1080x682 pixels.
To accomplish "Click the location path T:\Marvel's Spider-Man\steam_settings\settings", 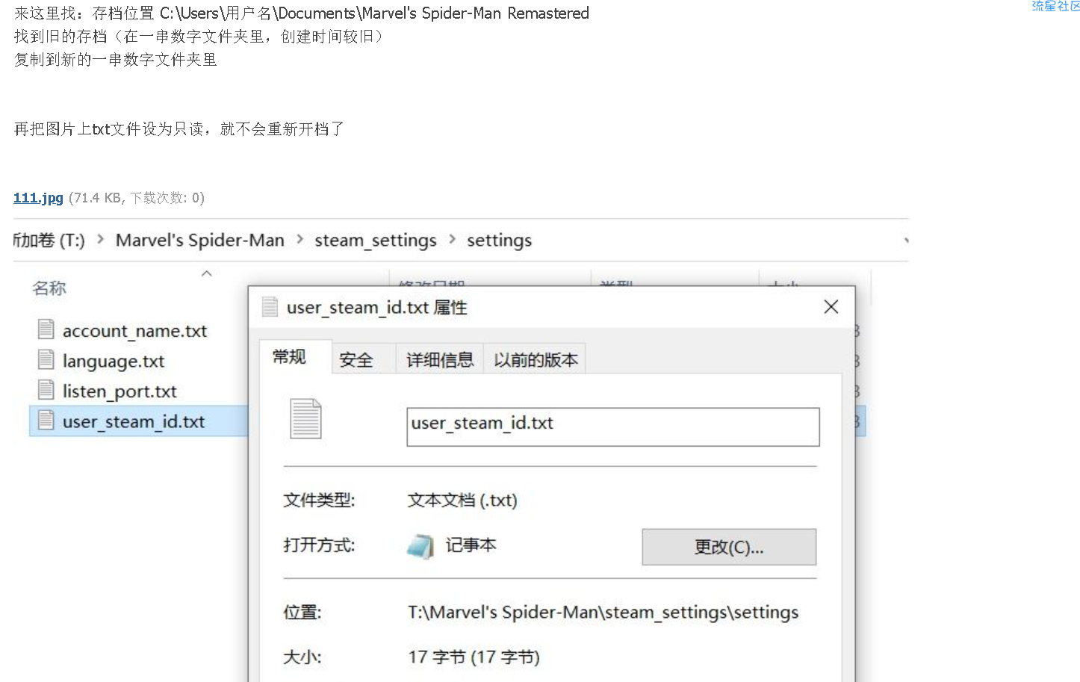I will 603,613.
